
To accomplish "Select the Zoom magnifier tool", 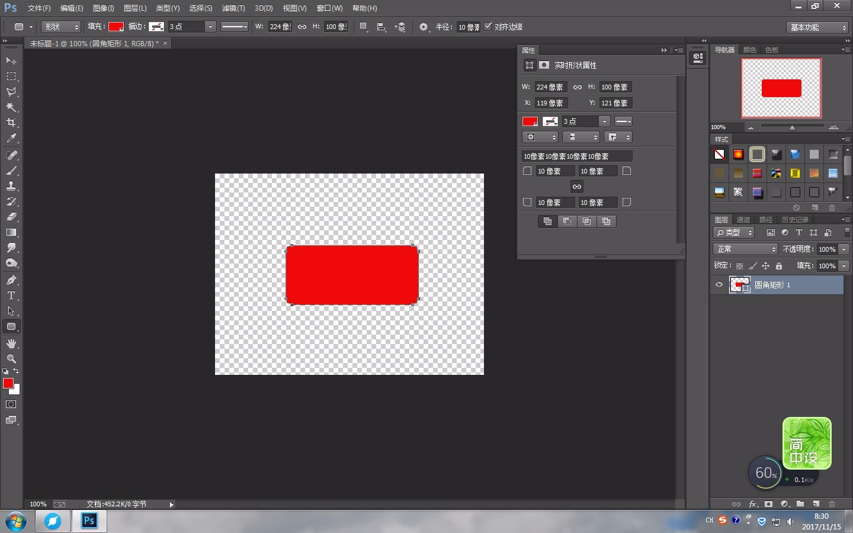I will click(11, 359).
